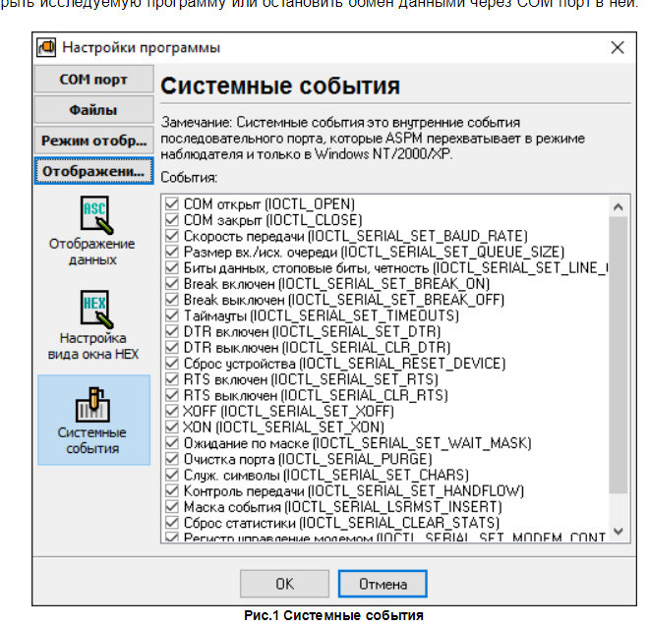Viewport: 649px width, 626px height.
Task: Uncheck DTR включен (IOCTL_SERIAL_SET_DTR)
Action: click(x=173, y=332)
